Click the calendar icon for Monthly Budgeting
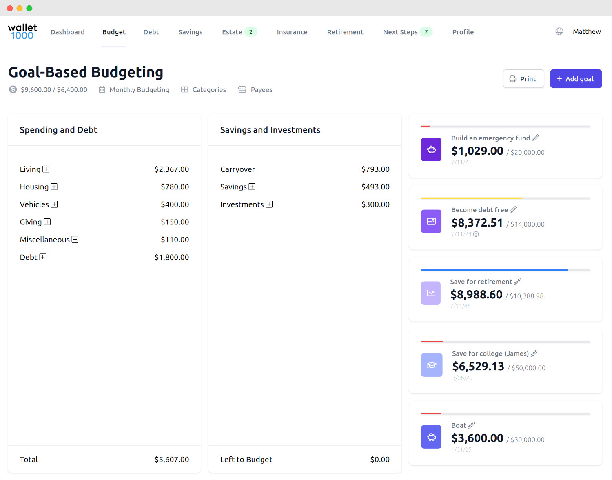 coord(102,89)
